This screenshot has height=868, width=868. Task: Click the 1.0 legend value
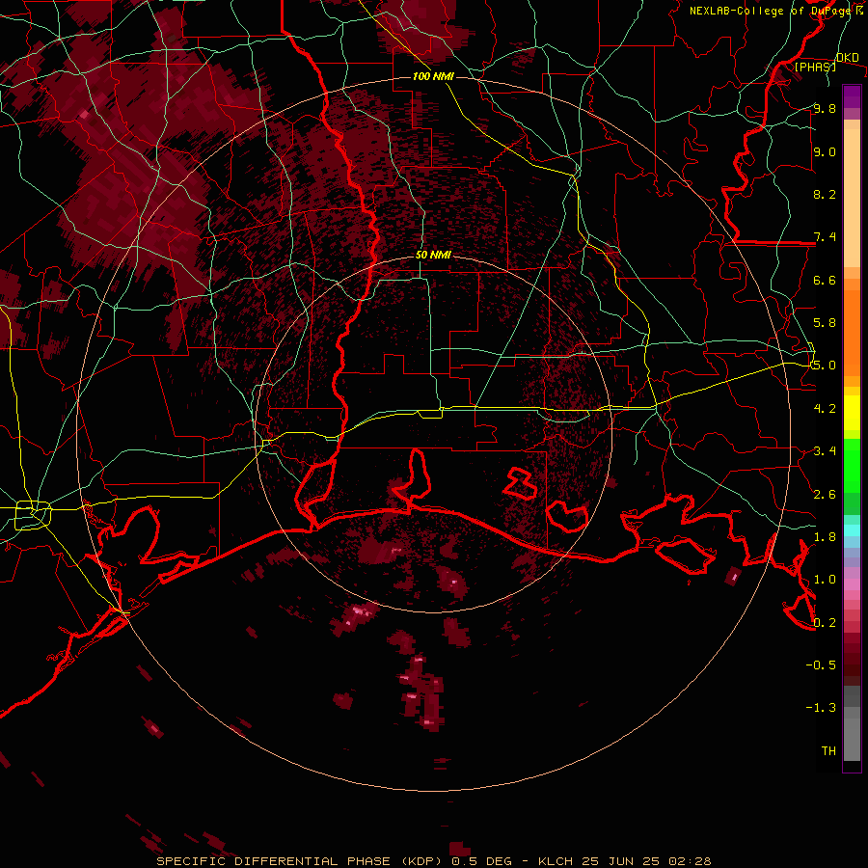[825, 580]
